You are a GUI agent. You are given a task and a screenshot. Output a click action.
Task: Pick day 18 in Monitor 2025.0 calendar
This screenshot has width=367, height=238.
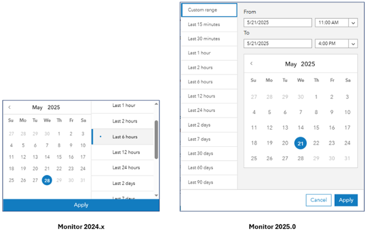[x=254, y=143]
